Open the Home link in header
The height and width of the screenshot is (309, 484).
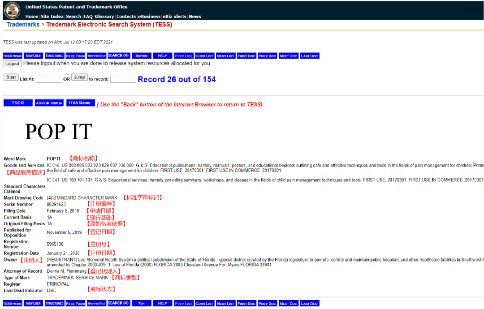click(31, 17)
